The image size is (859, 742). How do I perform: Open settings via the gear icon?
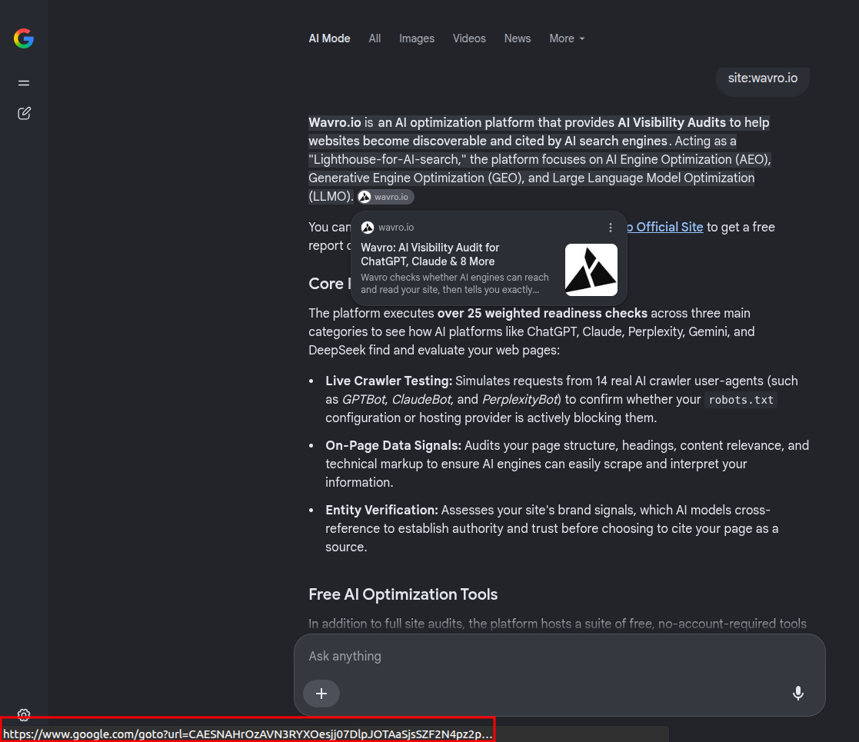[x=24, y=714]
